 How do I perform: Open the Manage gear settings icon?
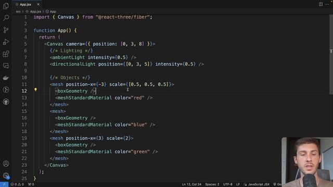6,176
